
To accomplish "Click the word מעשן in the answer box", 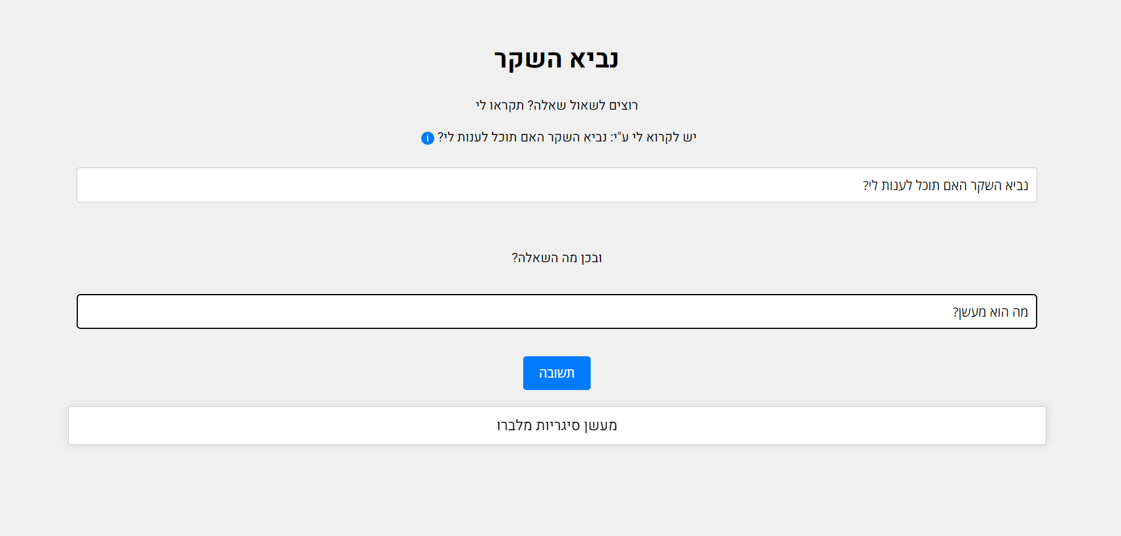I will pos(600,426).
